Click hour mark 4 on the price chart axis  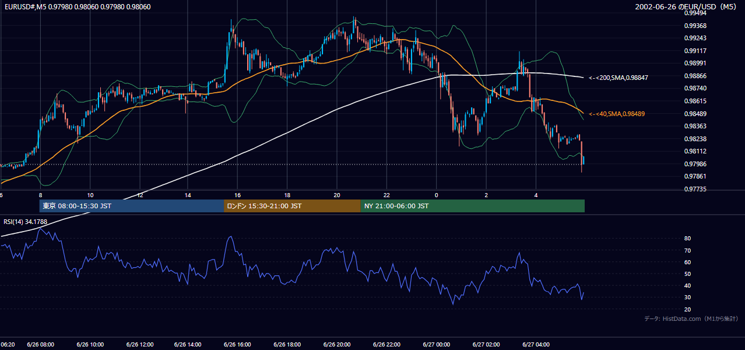[536, 195]
